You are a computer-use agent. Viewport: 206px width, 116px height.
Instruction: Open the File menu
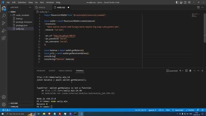point(8,2)
